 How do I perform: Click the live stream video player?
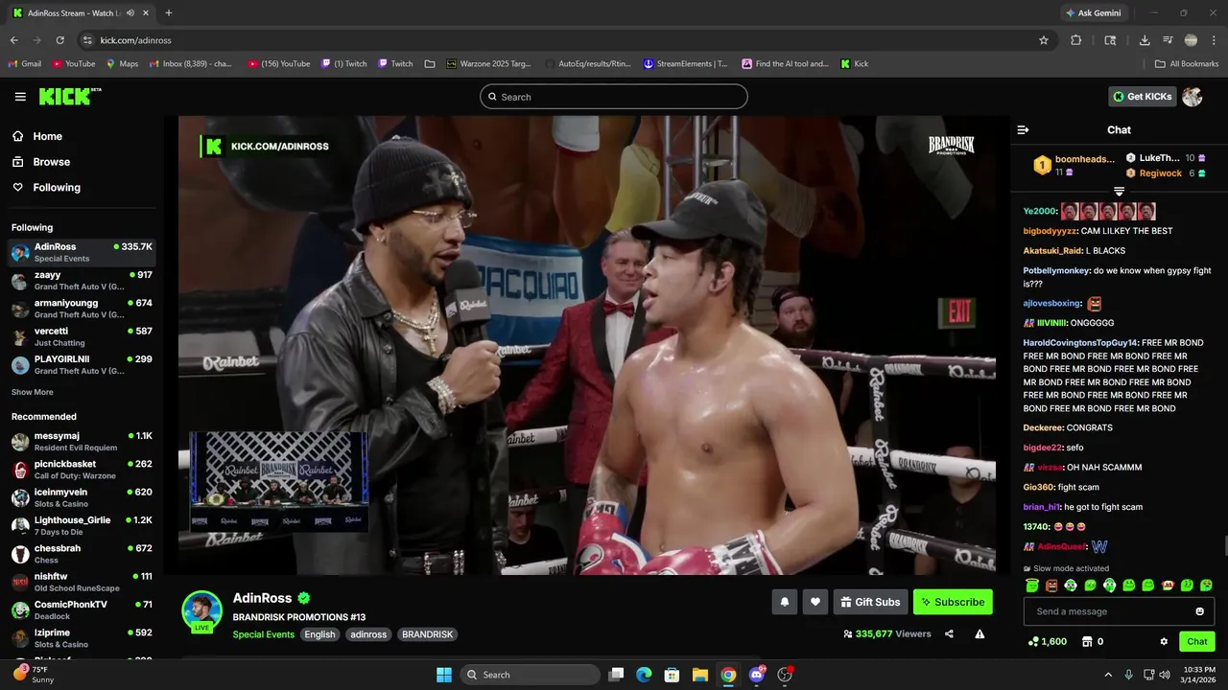(x=586, y=345)
